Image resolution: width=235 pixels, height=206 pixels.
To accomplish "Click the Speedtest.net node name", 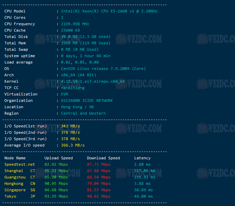I will click(x=20, y=164).
